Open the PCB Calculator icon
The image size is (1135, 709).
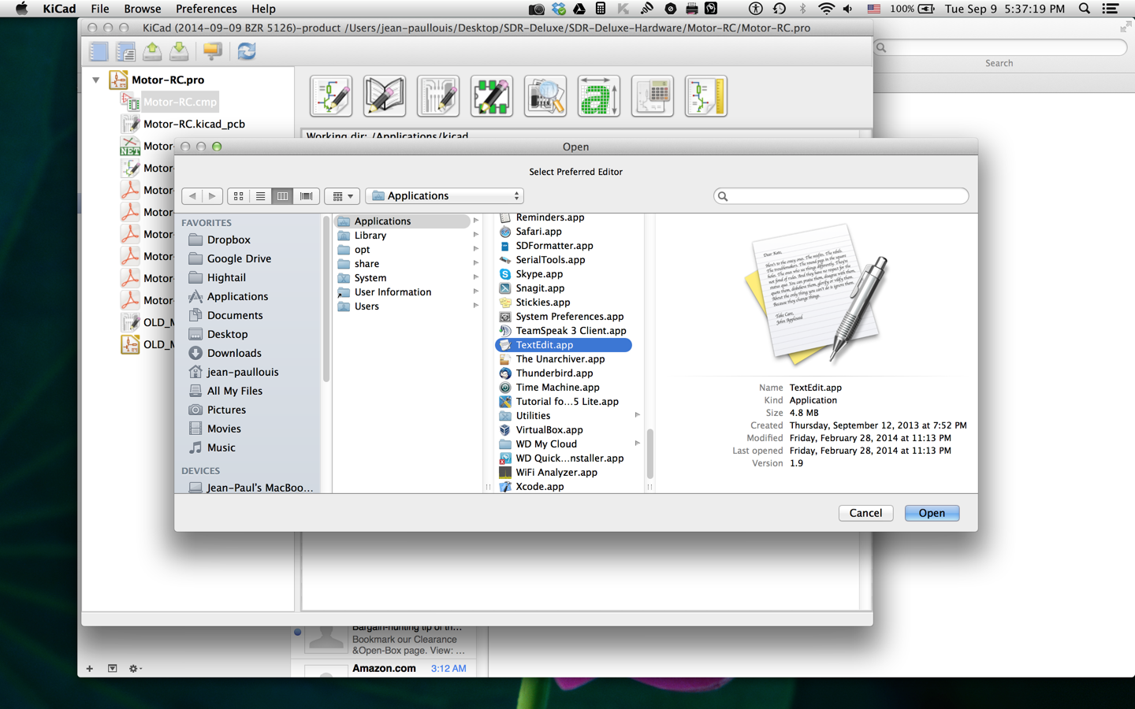coord(652,96)
